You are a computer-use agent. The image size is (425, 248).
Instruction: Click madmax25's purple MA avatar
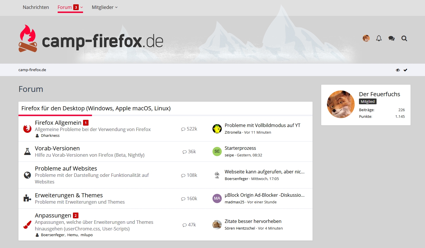(217, 198)
